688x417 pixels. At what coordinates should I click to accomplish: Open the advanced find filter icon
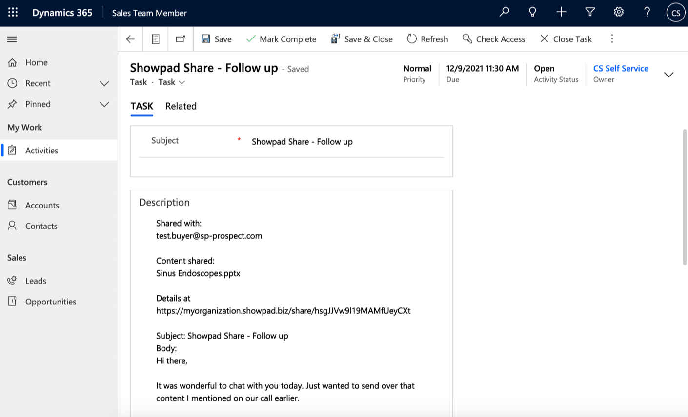[590, 12]
